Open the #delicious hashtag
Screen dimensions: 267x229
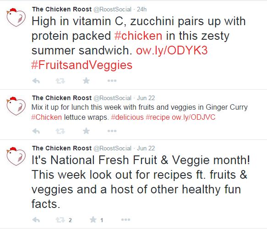click(127, 117)
